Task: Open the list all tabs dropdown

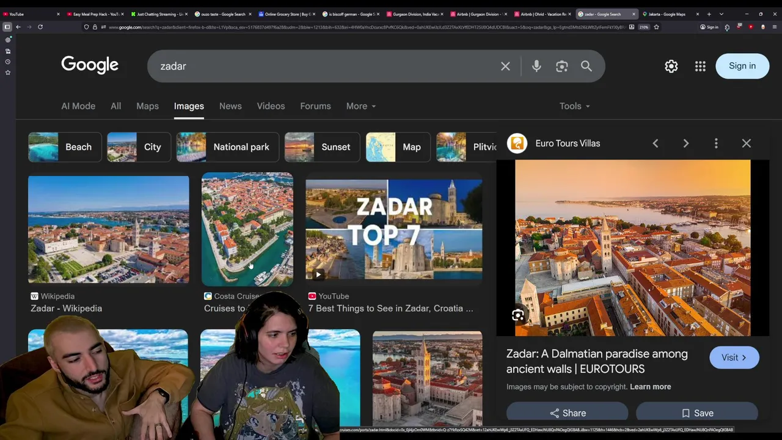Action: [722, 14]
